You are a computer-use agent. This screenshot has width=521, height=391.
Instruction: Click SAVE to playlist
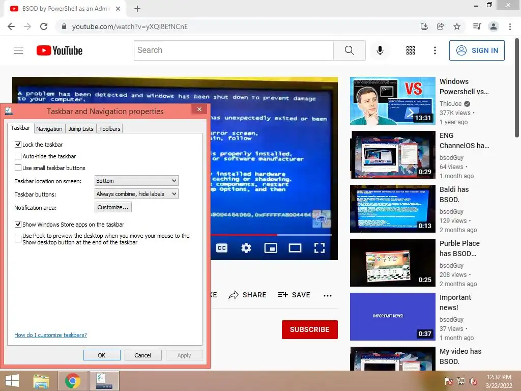click(294, 295)
